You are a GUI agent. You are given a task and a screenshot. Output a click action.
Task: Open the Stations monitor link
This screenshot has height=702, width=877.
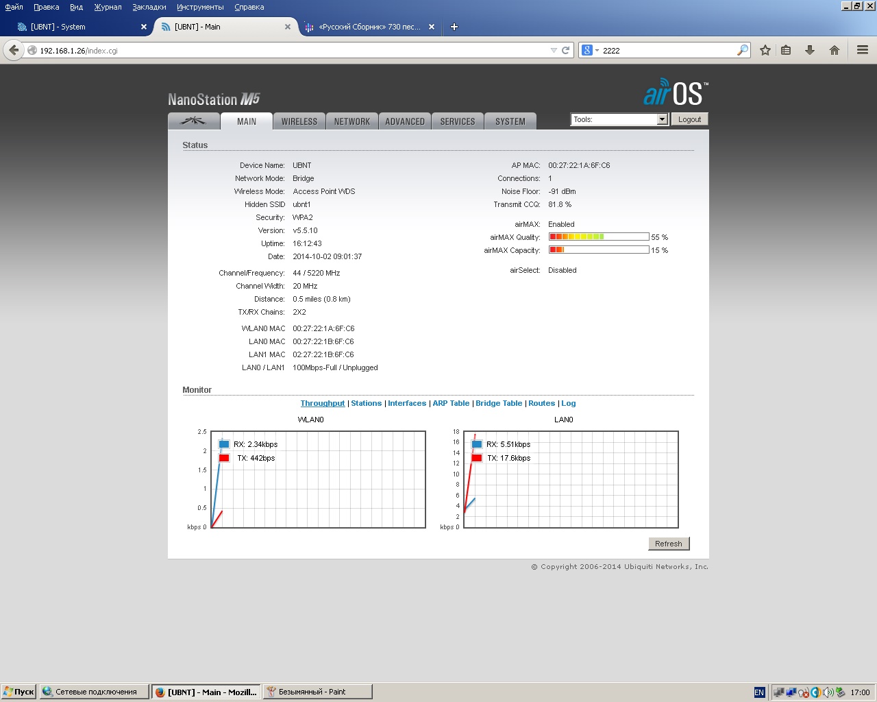click(x=366, y=403)
